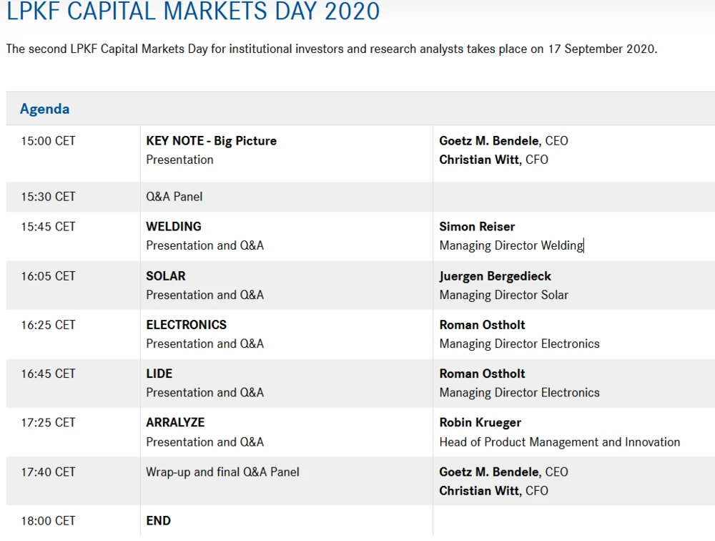This screenshot has width=715, height=541.
Task: Click the 17:40 CET time cell
Action: point(48,472)
